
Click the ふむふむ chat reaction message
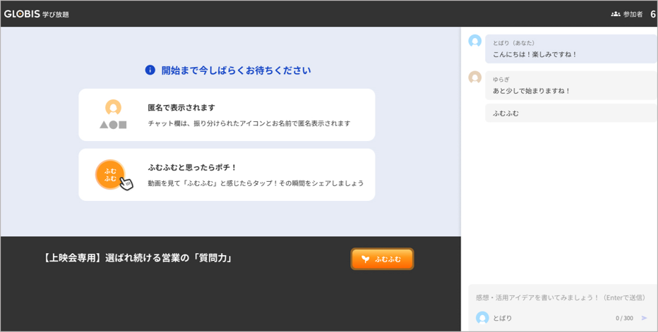570,113
